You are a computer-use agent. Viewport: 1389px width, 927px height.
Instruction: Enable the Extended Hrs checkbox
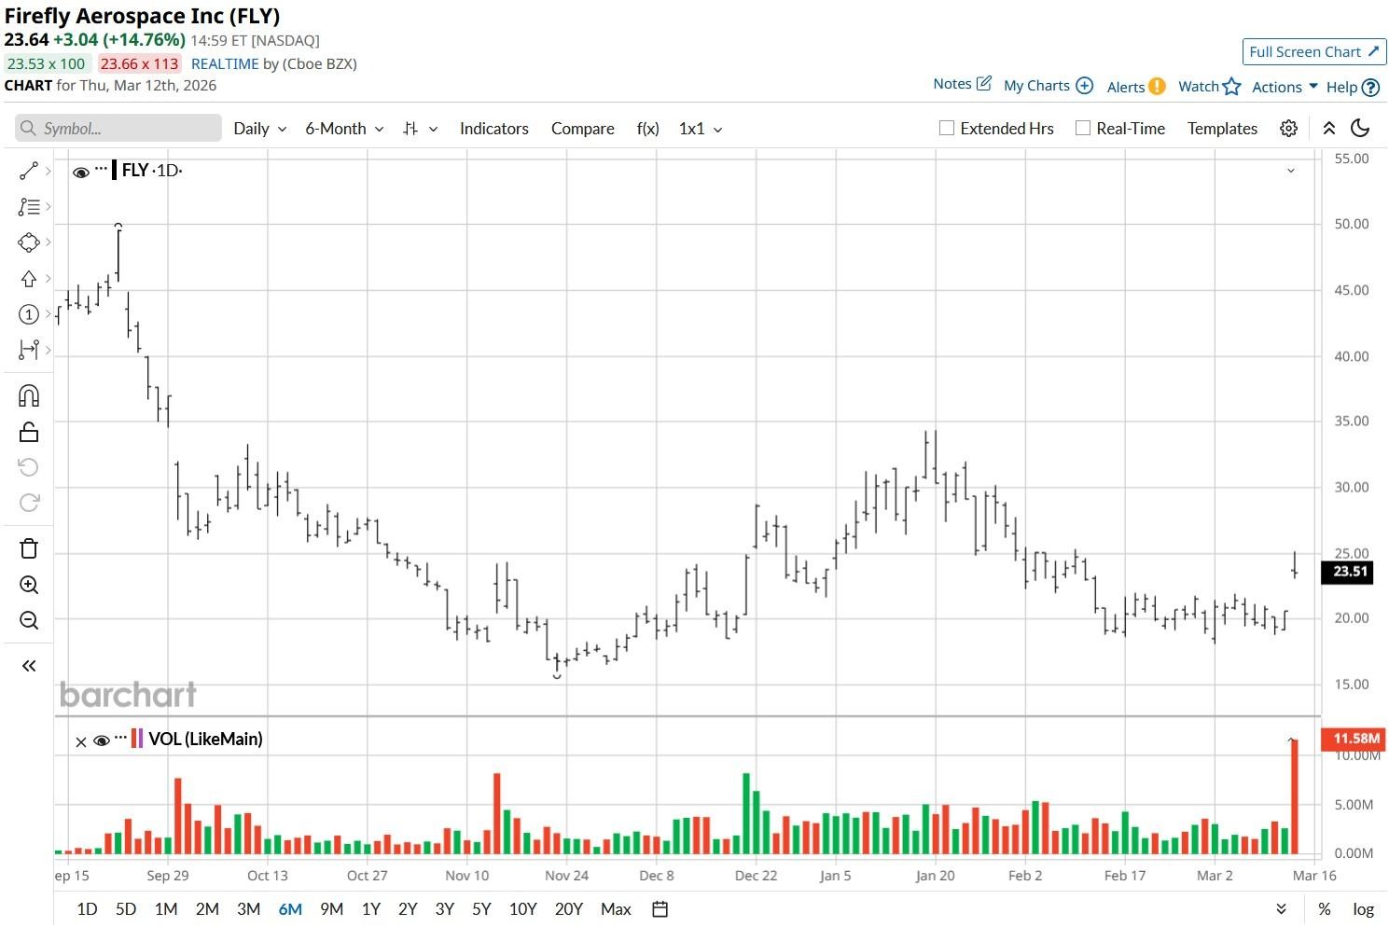coord(947,129)
